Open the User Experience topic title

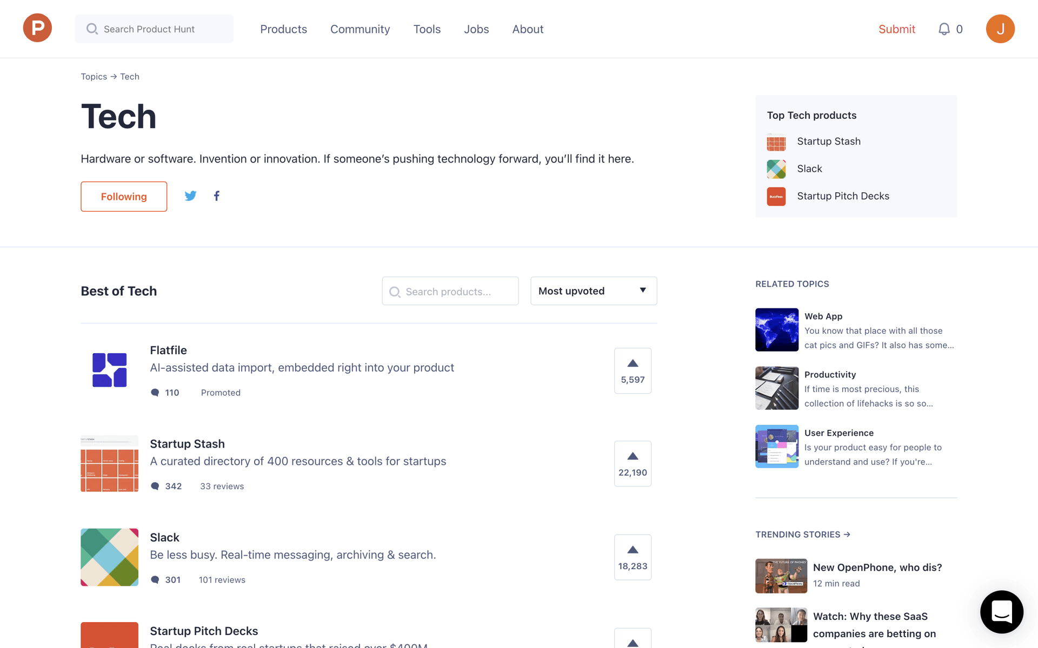(839, 433)
